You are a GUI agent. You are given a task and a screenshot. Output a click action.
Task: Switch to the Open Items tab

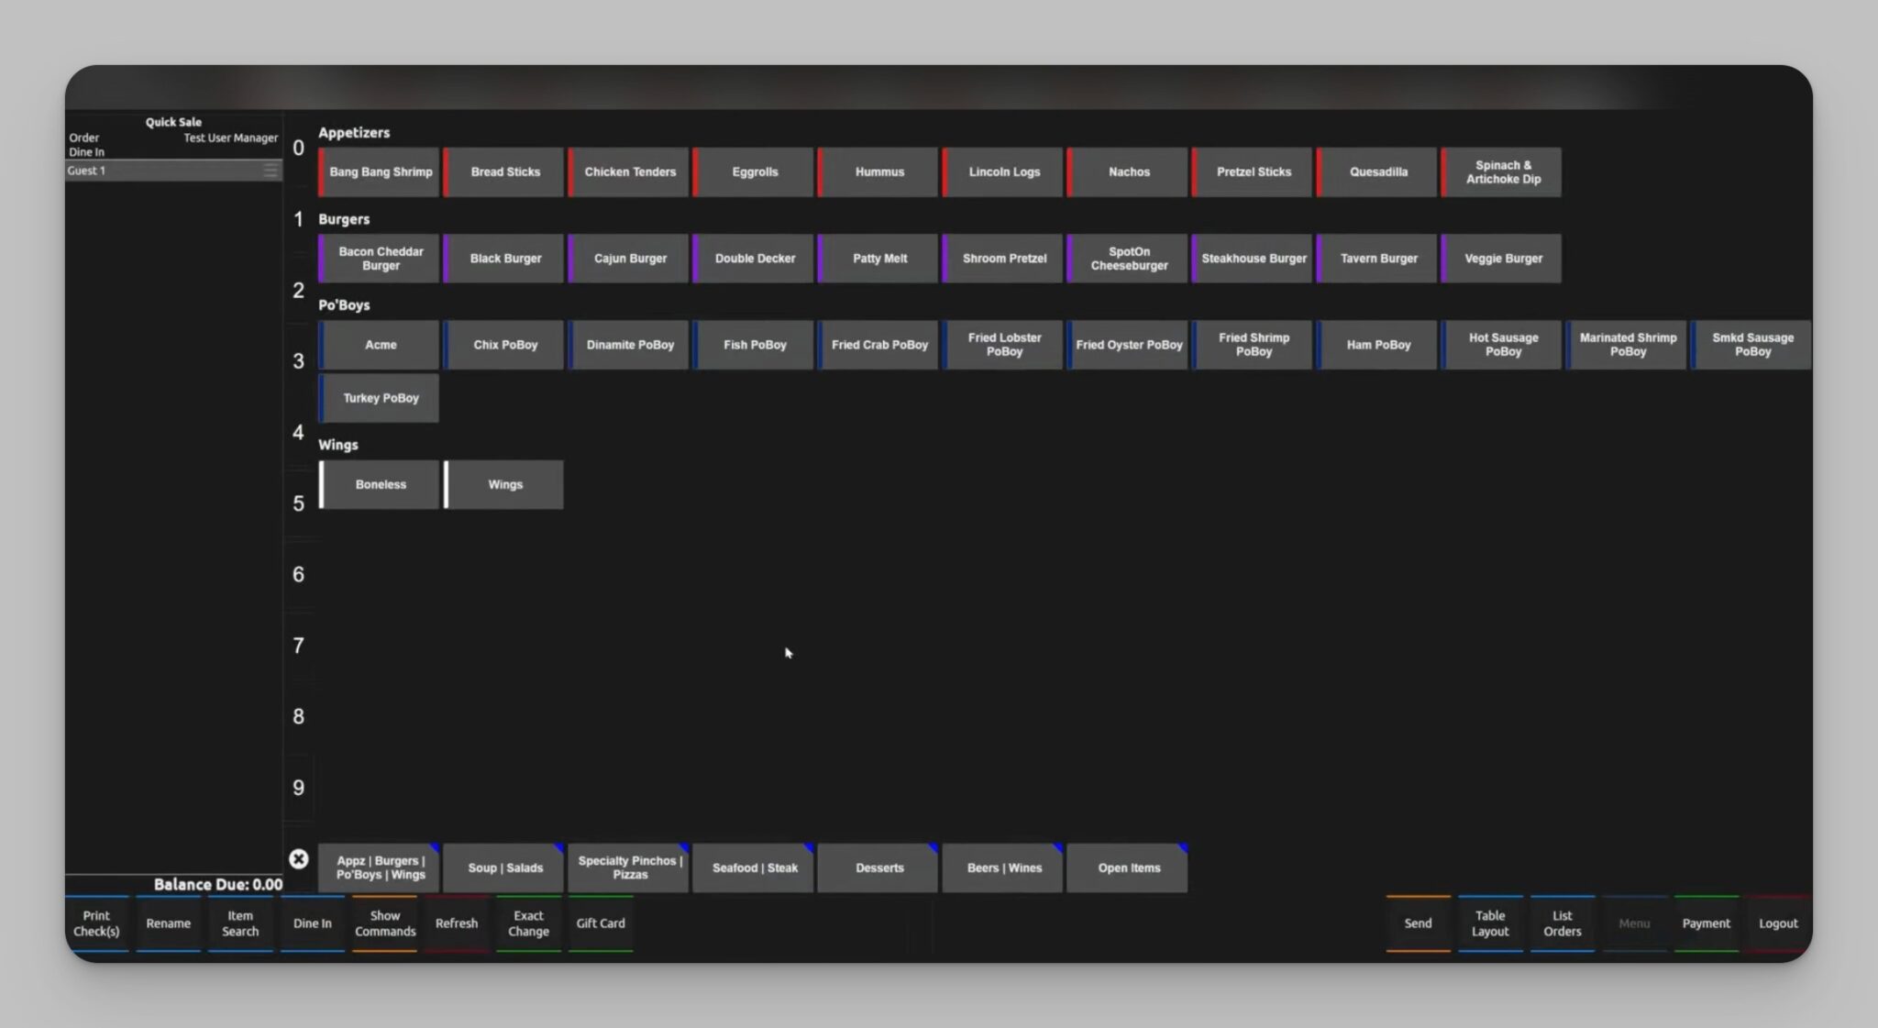(1127, 868)
